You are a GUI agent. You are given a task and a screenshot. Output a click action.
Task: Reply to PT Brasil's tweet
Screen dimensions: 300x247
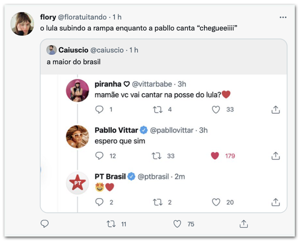99,202
